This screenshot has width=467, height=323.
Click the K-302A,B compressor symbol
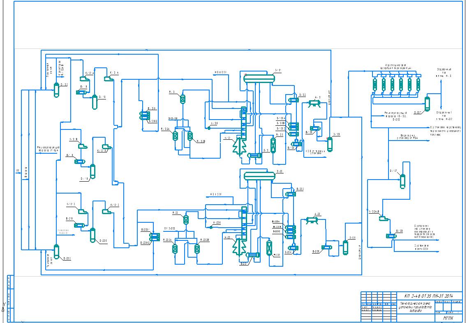(x=384, y=218)
